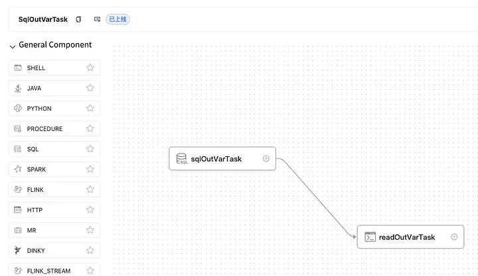478x276 pixels.
Task: Select the sqlOutVarTask node on canvas
Action: 222,159
